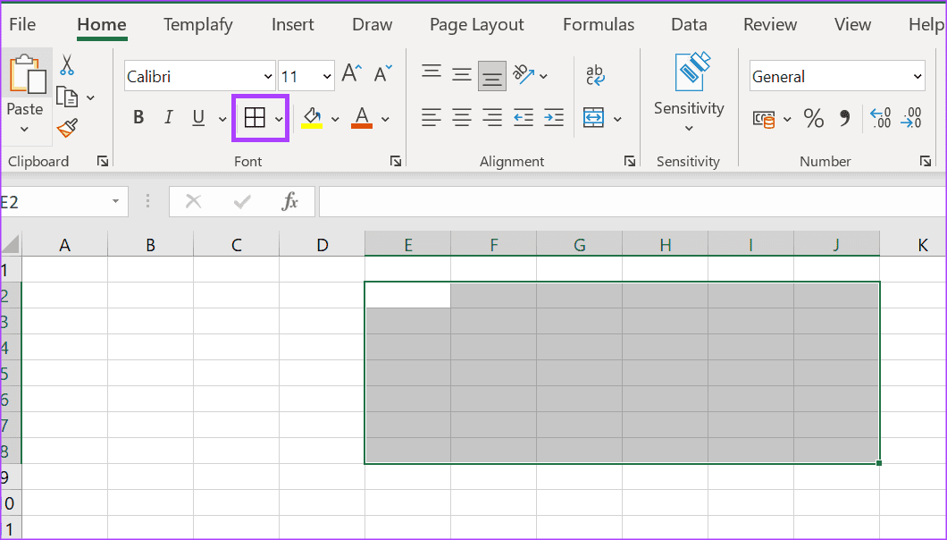Open Alignment group dialog launcher
The height and width of the screenshot is (540, 947).
tap(630, 161)
